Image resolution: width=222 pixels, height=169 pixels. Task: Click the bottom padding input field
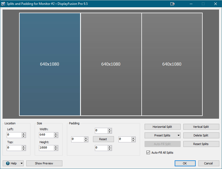click(x=101, y=148)
